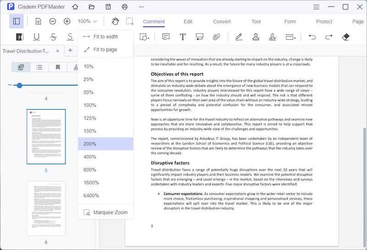
Task: Open a file with the folder icon
Action: click(92, 7)
